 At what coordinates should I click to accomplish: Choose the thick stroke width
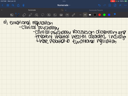point(90,15)
